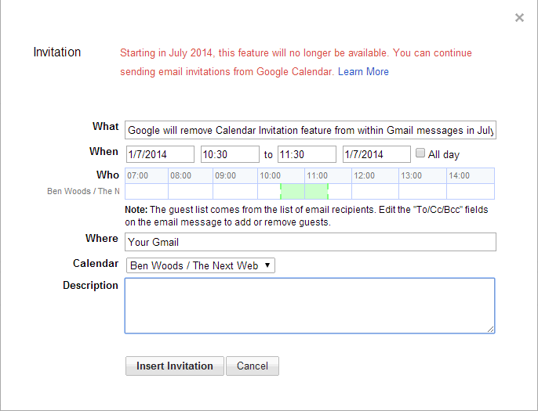Click the 07:00 time column header
538x411 pixels.
pyautogui.click(x=147, y=175)
